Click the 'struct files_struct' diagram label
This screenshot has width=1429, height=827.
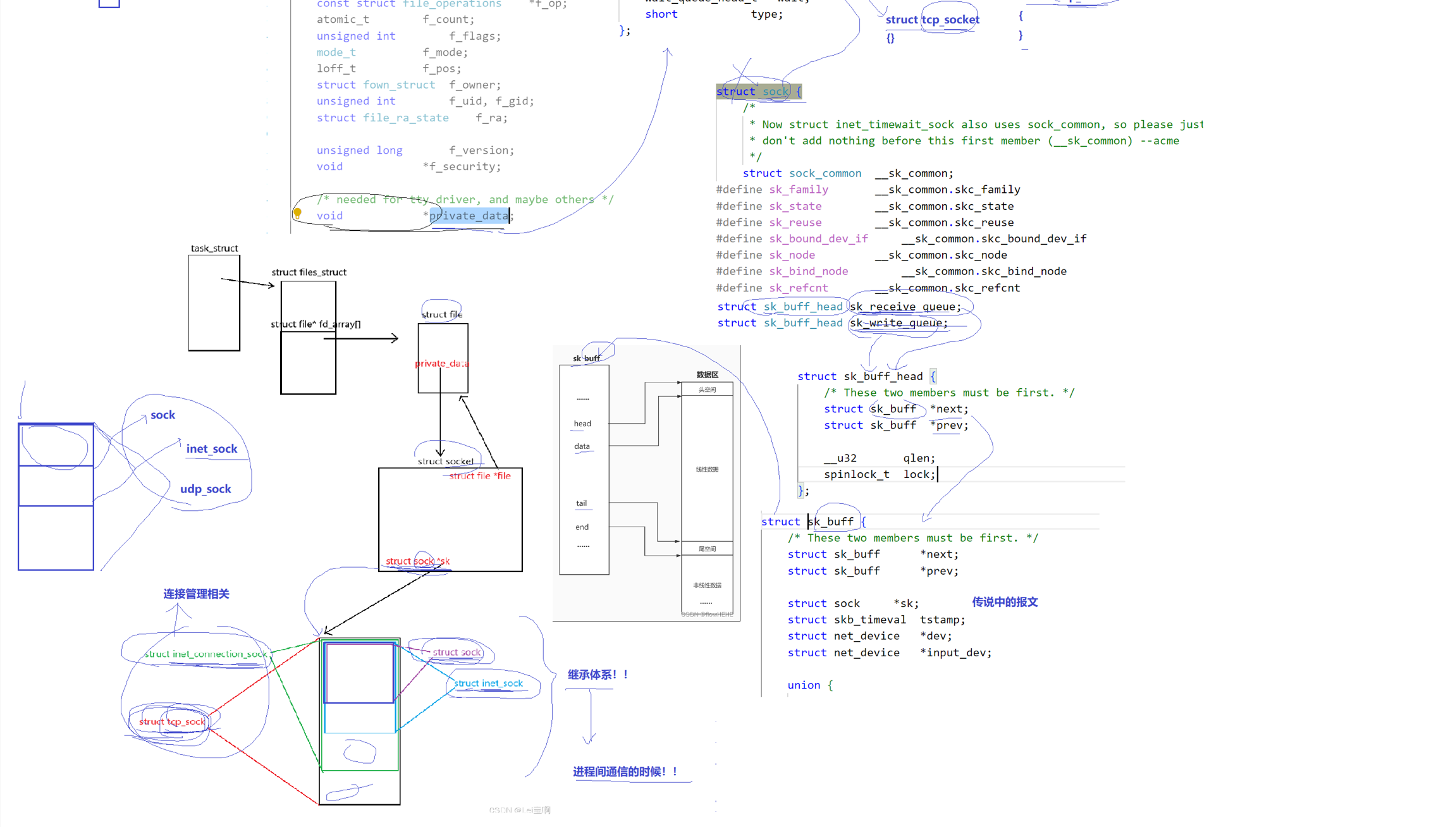coord(309,273)
